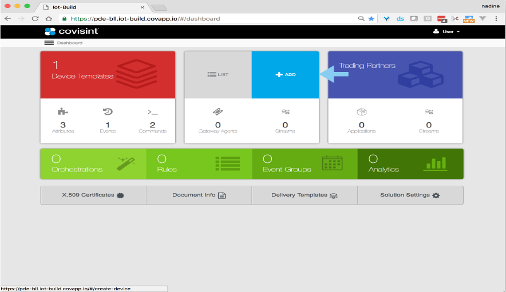
Task: Click the Commands terminal prompt icon
Action: 152,112
